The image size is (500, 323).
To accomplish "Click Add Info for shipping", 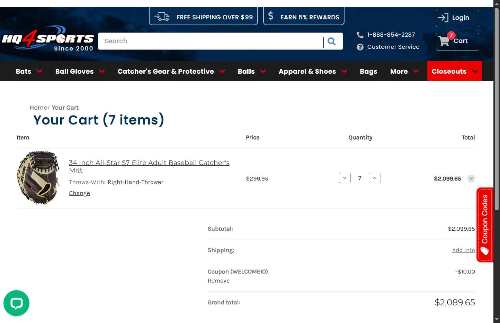I will point(463,250).
